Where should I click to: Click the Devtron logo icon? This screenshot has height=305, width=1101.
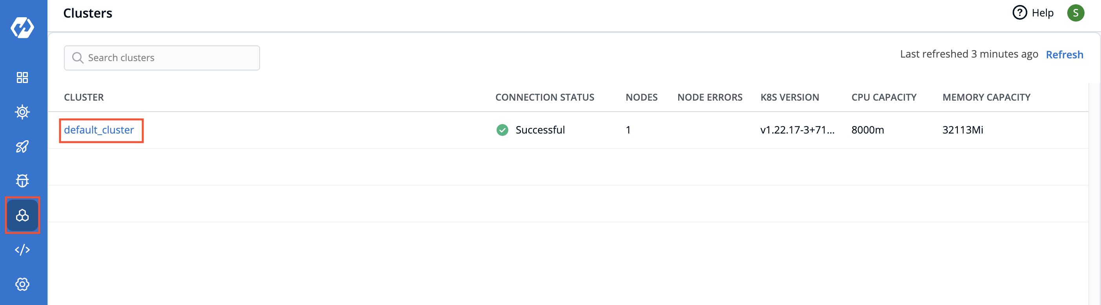click(x=22, y=28)
